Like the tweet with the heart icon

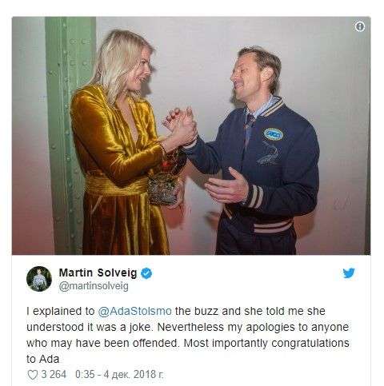pyautogui.click(x=33, y=375)
